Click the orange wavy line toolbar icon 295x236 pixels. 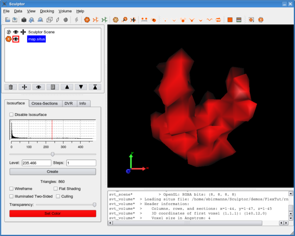[x=209, y=20]
